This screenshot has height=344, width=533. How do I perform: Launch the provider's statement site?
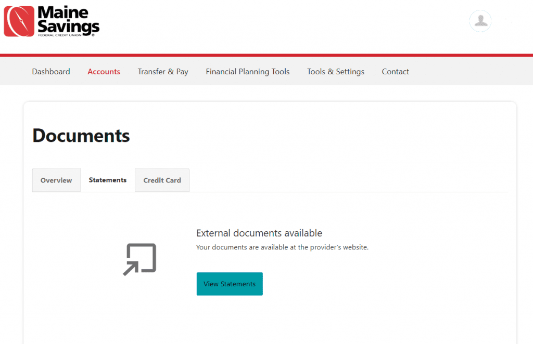230,284
